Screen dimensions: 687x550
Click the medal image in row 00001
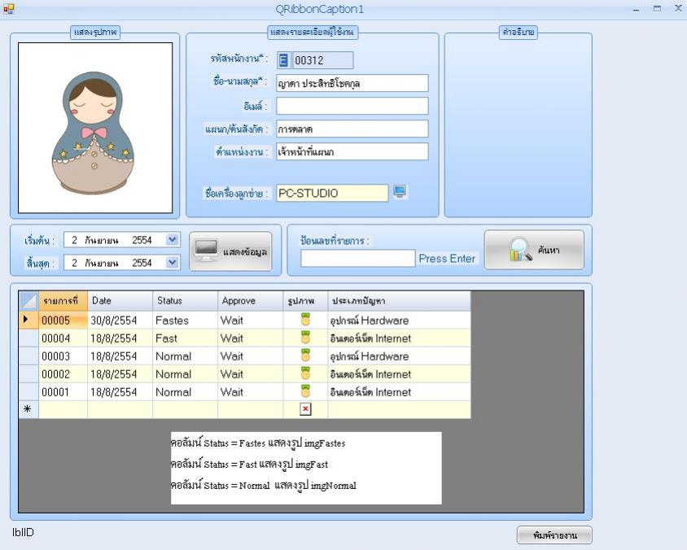tap(305, 391)
